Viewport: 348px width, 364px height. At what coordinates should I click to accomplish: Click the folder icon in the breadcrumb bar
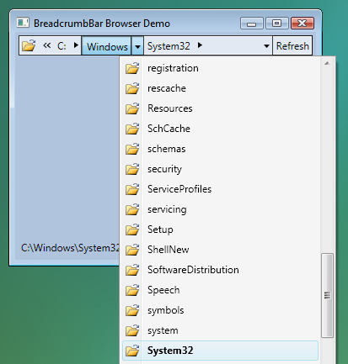pyautogui.click(x=29, y=45)
